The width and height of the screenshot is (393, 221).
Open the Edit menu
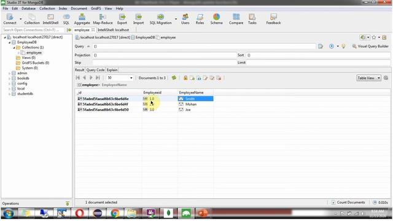click(x=15, y=9)
